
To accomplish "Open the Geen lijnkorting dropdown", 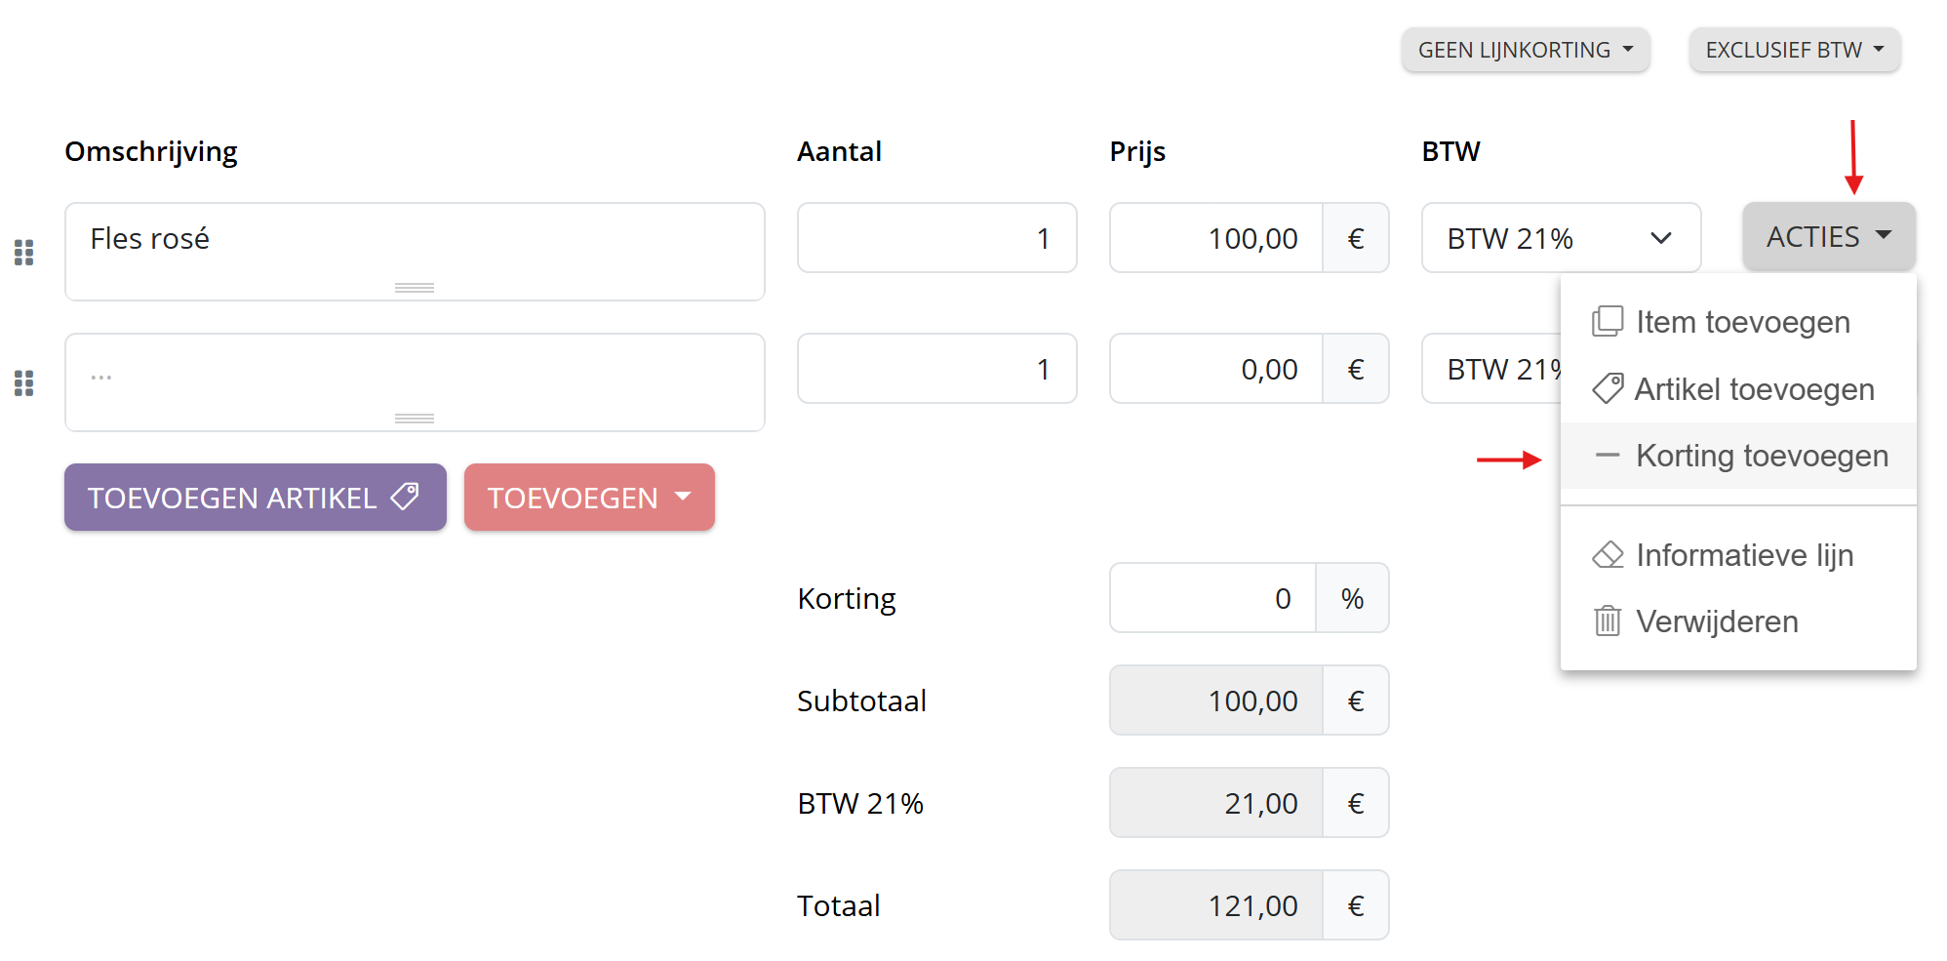I will click(x=1525, y=50).
